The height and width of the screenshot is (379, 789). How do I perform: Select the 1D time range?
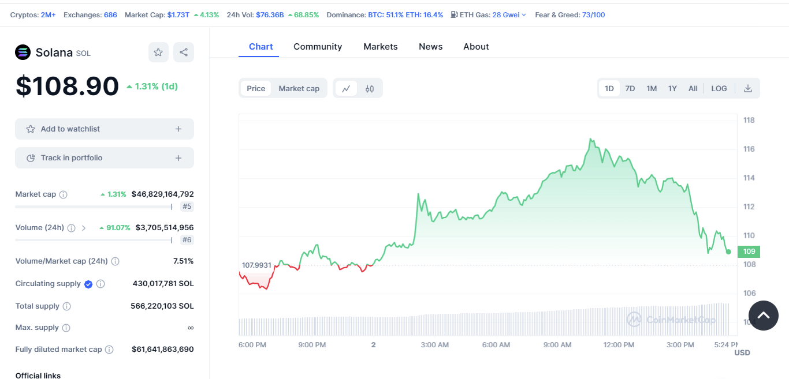click(x=609, y=88)
